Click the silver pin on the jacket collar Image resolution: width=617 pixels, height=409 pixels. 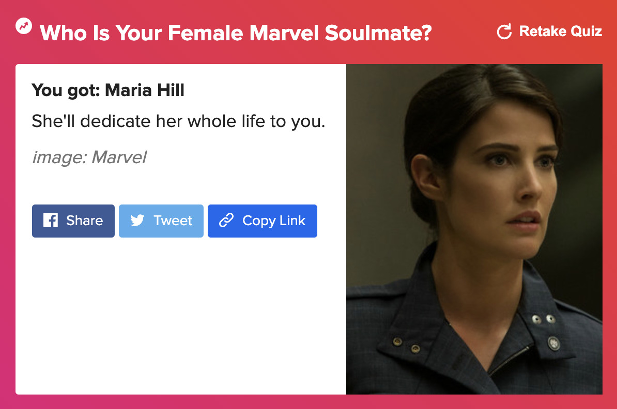[x=554, y=343]
